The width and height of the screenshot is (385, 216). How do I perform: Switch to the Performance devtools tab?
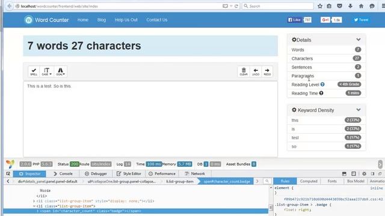(x=162, y=173)
